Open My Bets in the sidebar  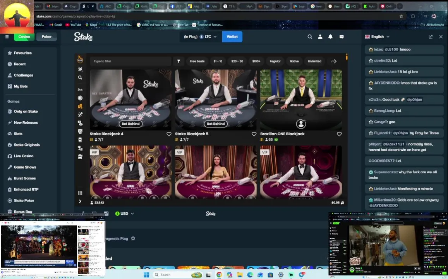point(29,86)
